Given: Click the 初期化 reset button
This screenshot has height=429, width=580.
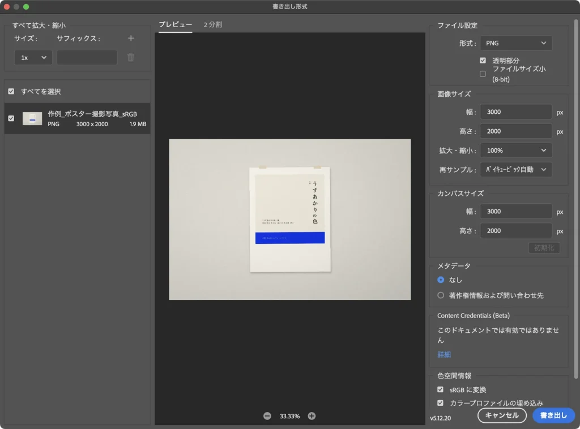Looking at the screenshot, I should tap(544, 247).
